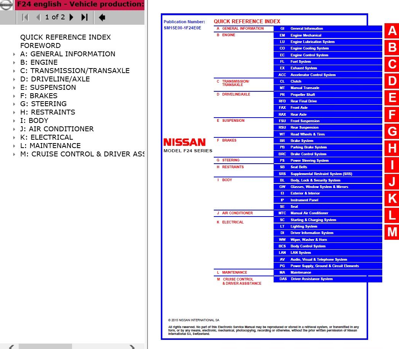Expand the B: ENGINE tree node
Image resolution: width=399 pixels, height=349 pixels.
coord(14,62)
